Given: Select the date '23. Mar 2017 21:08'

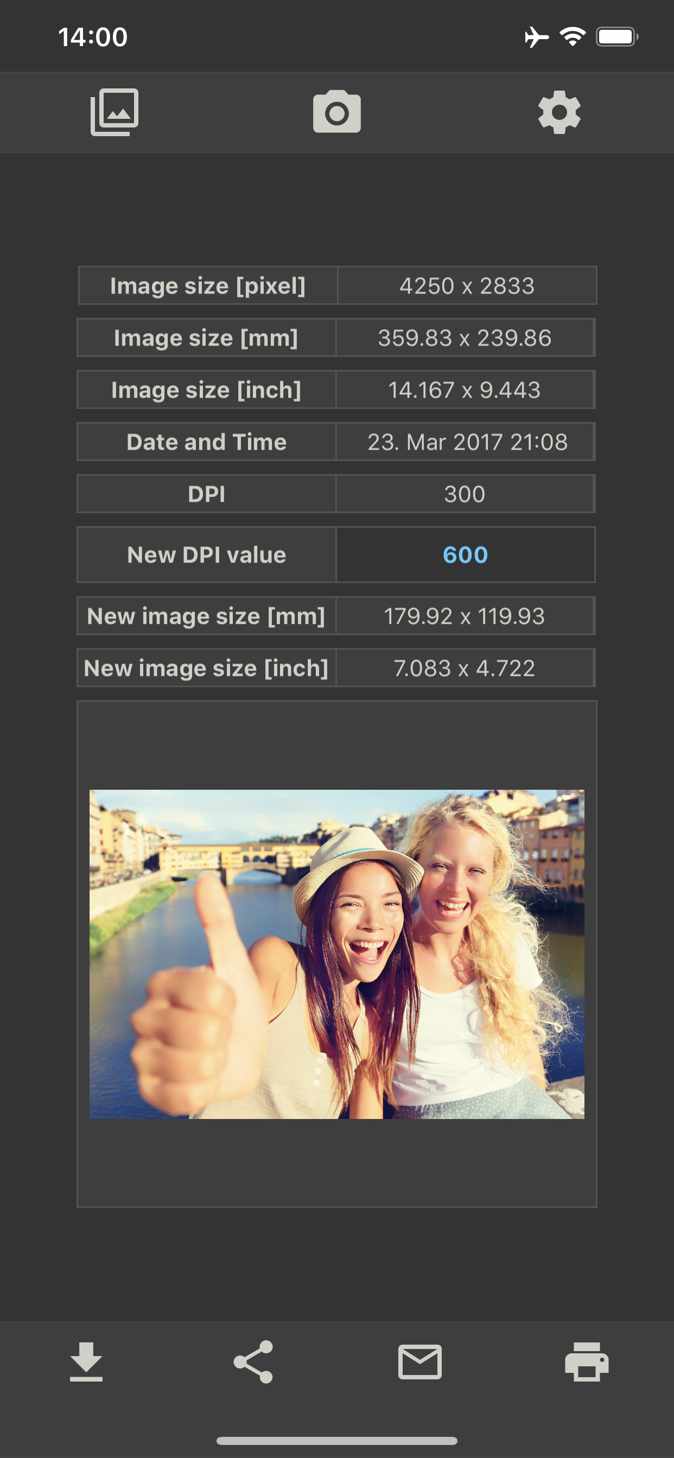Looking at the screenshot, I should (x=467, y=442).
